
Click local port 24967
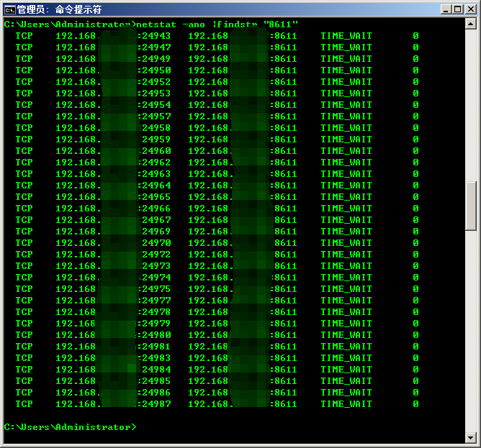tap(156, 220)
